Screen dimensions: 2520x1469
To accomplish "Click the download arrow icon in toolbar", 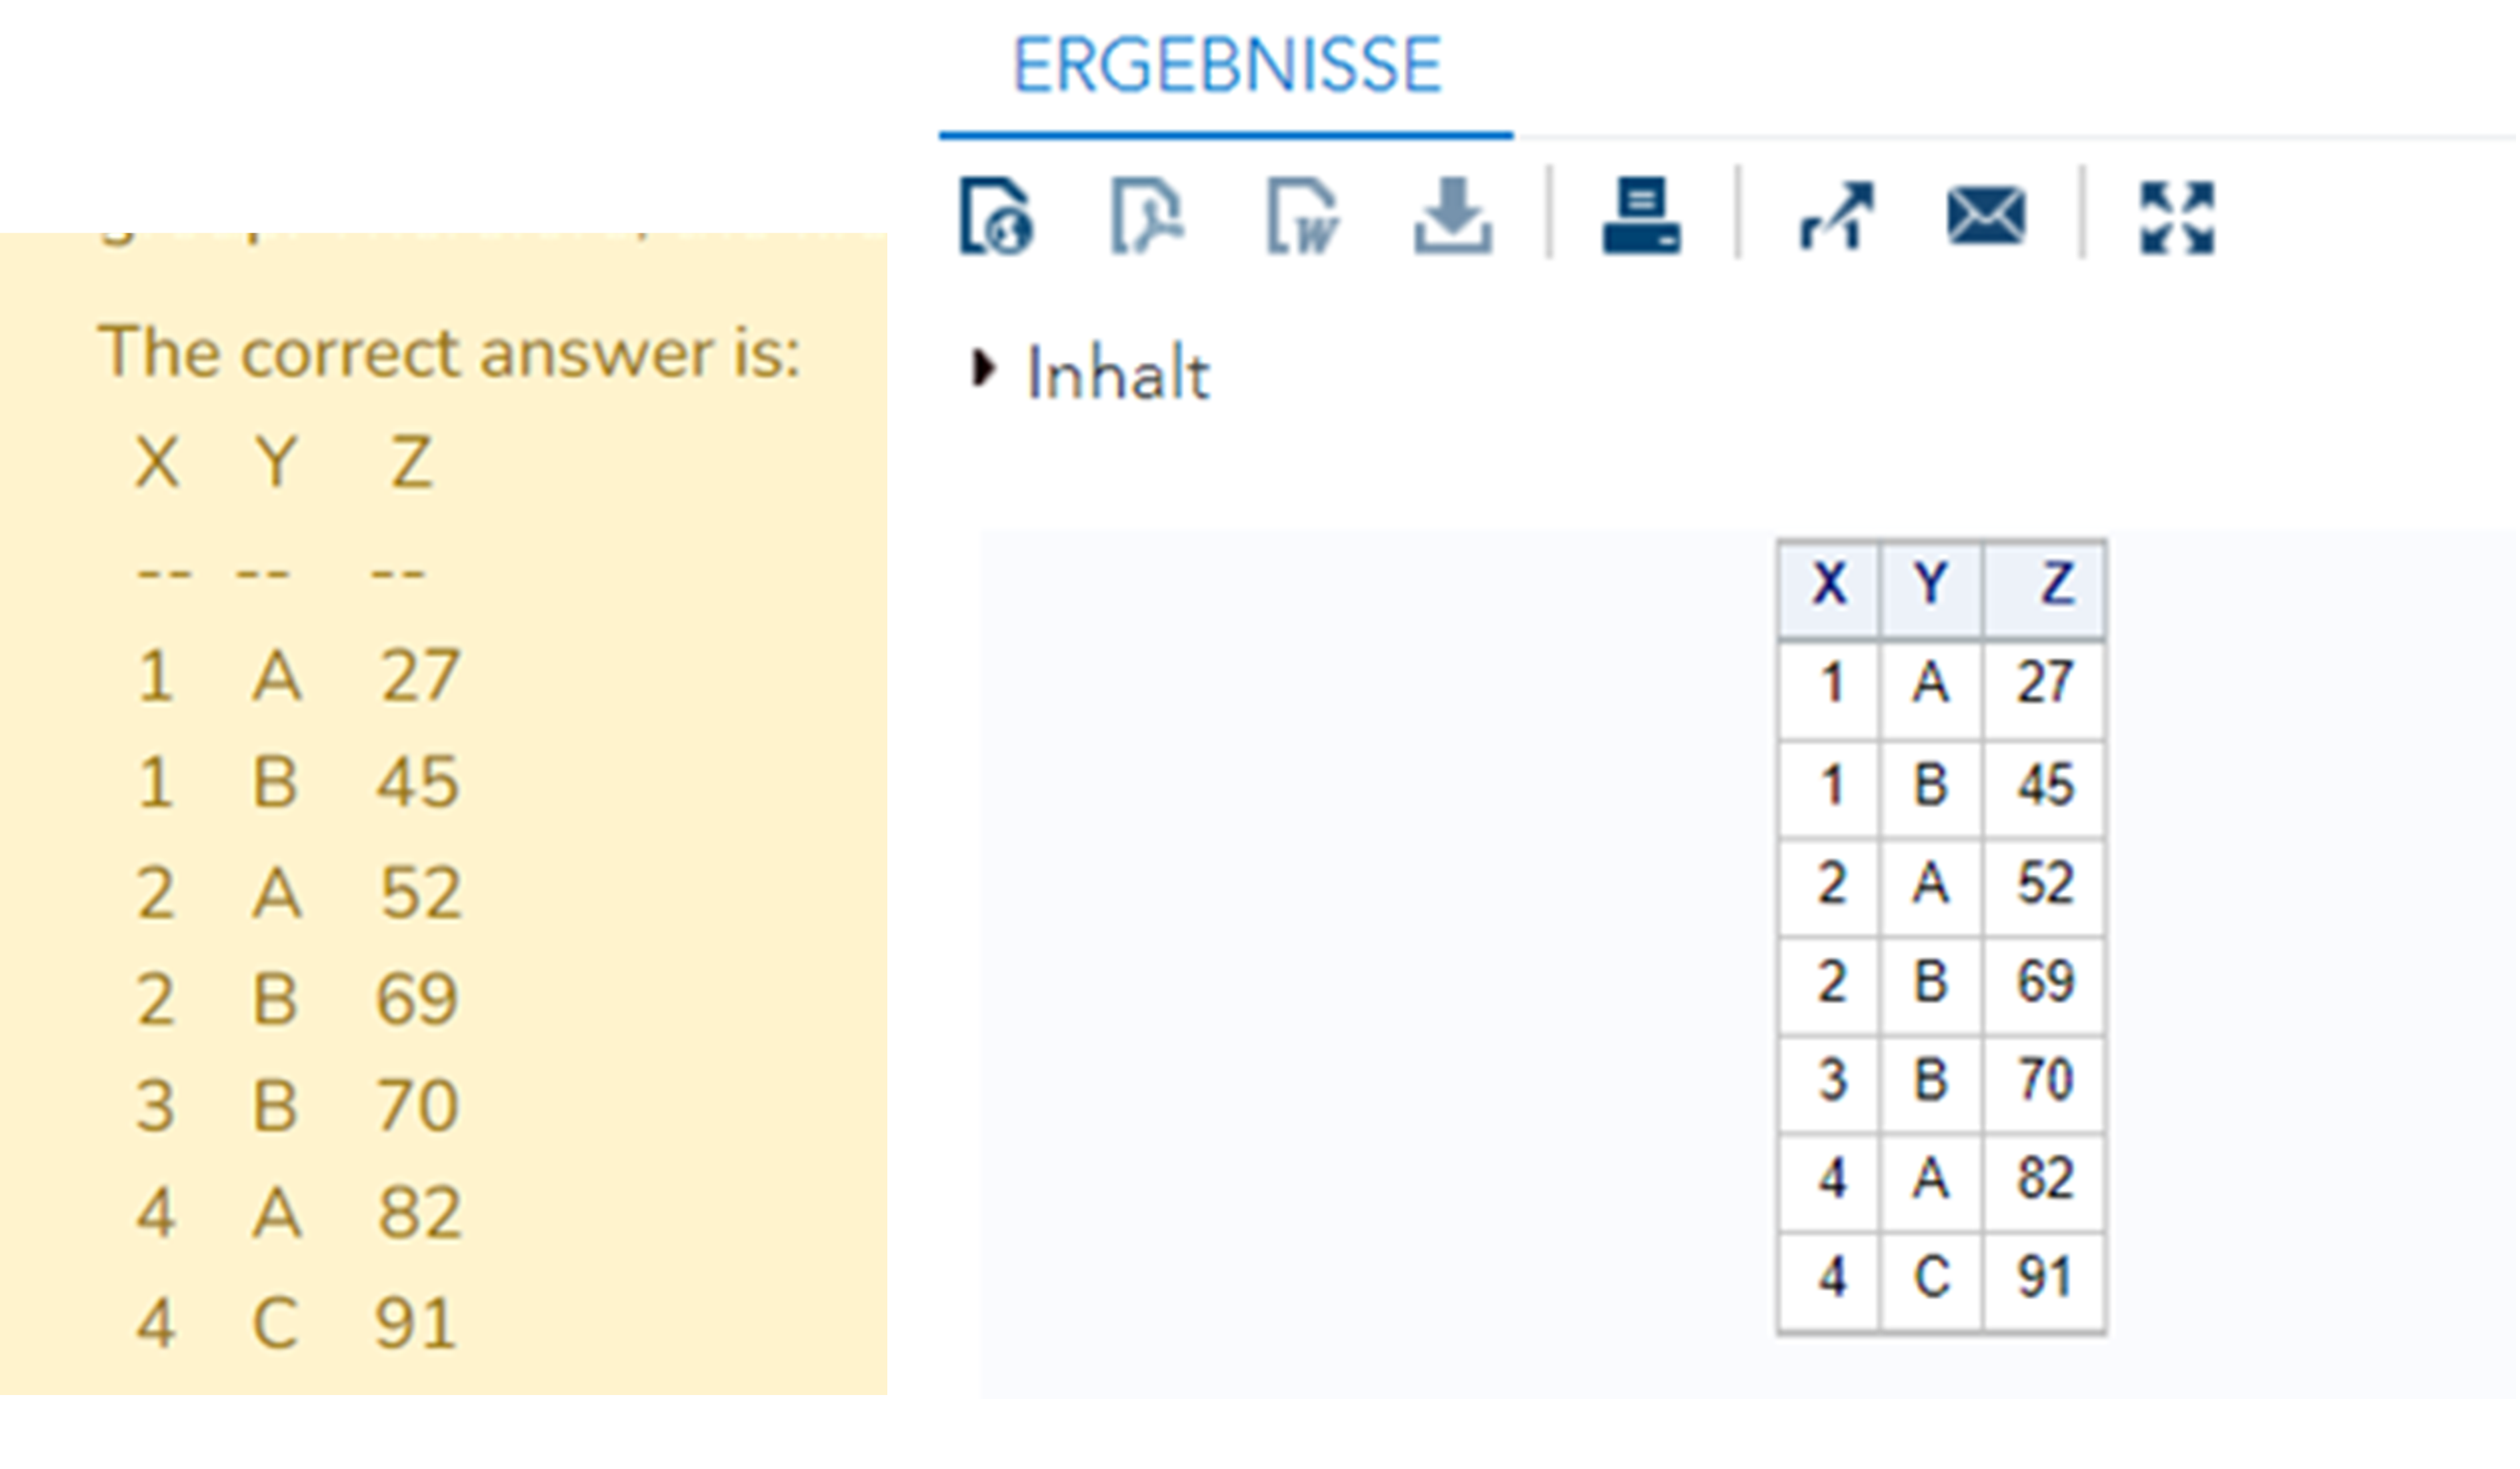I will coord(1452,216).
